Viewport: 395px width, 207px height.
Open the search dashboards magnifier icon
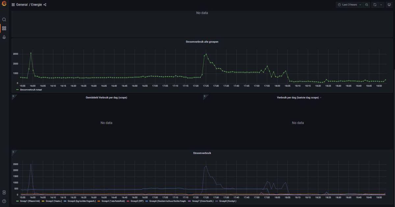click(4, 19)
